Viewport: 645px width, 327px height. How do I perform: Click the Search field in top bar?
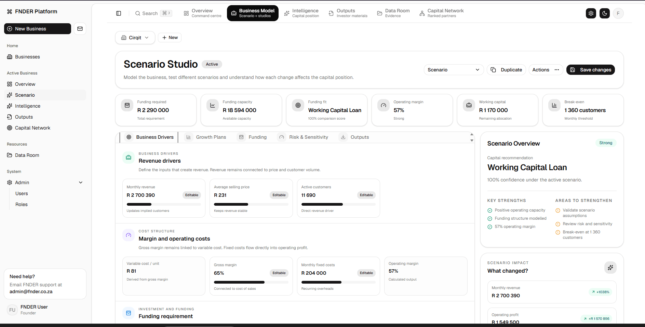pos(153,13)
